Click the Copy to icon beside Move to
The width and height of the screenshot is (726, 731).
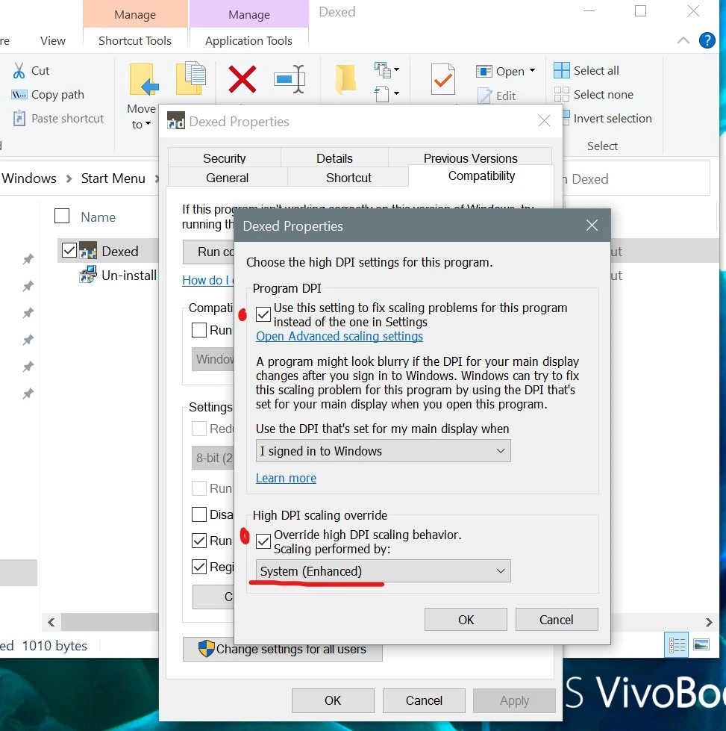pyautogui.click(x=191, y=78)
